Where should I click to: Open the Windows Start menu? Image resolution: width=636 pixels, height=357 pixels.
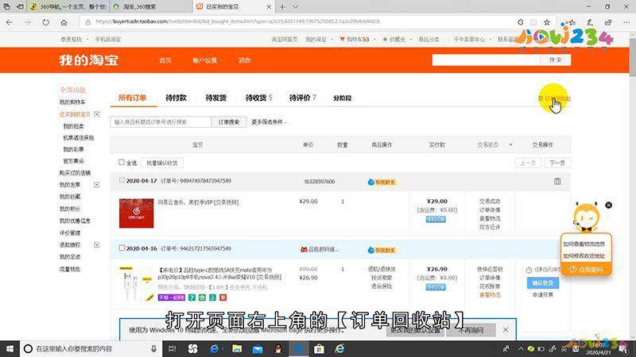(x=10, y=348)
